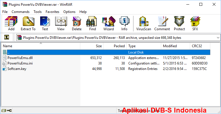Click packed value 260,113
Viewport: 221px width, 114px height.
click(119, 58)
